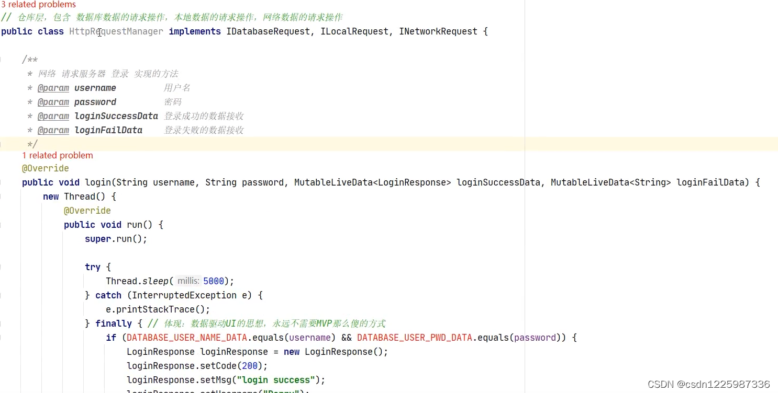
Task: Click the INetworkRequest interface name
Action: coord(438,31)
